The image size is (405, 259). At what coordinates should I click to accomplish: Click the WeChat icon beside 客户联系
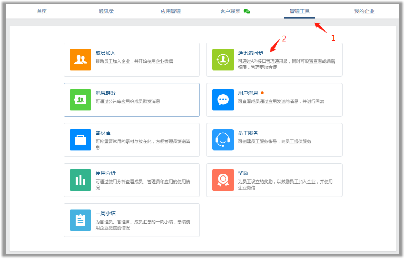[x=247, y=11]
